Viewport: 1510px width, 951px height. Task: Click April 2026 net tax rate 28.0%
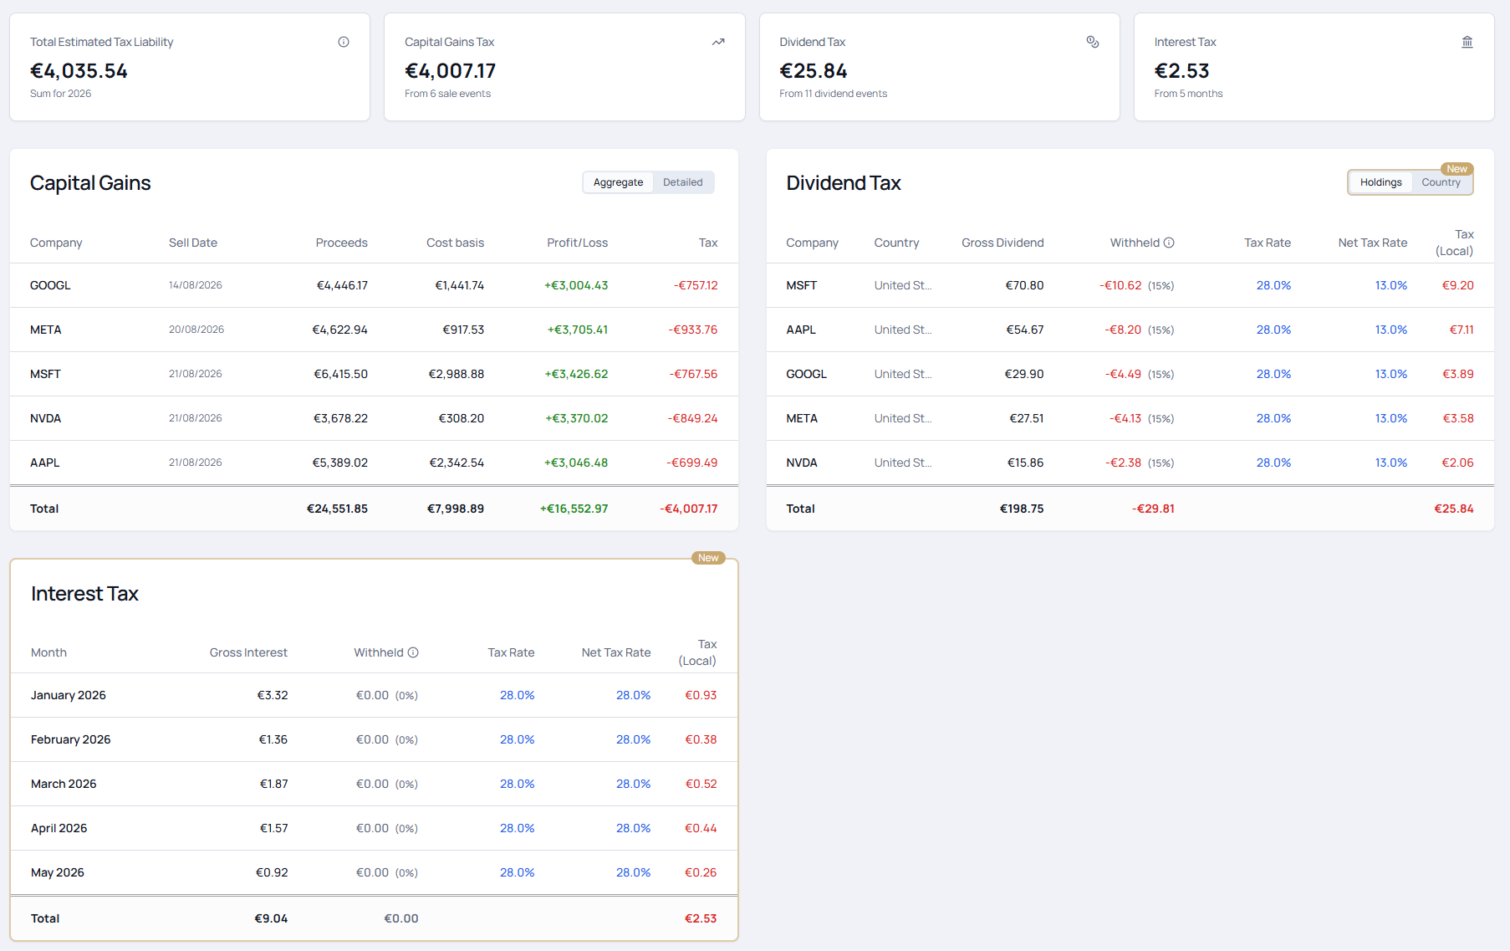click(x=633, y=828)
